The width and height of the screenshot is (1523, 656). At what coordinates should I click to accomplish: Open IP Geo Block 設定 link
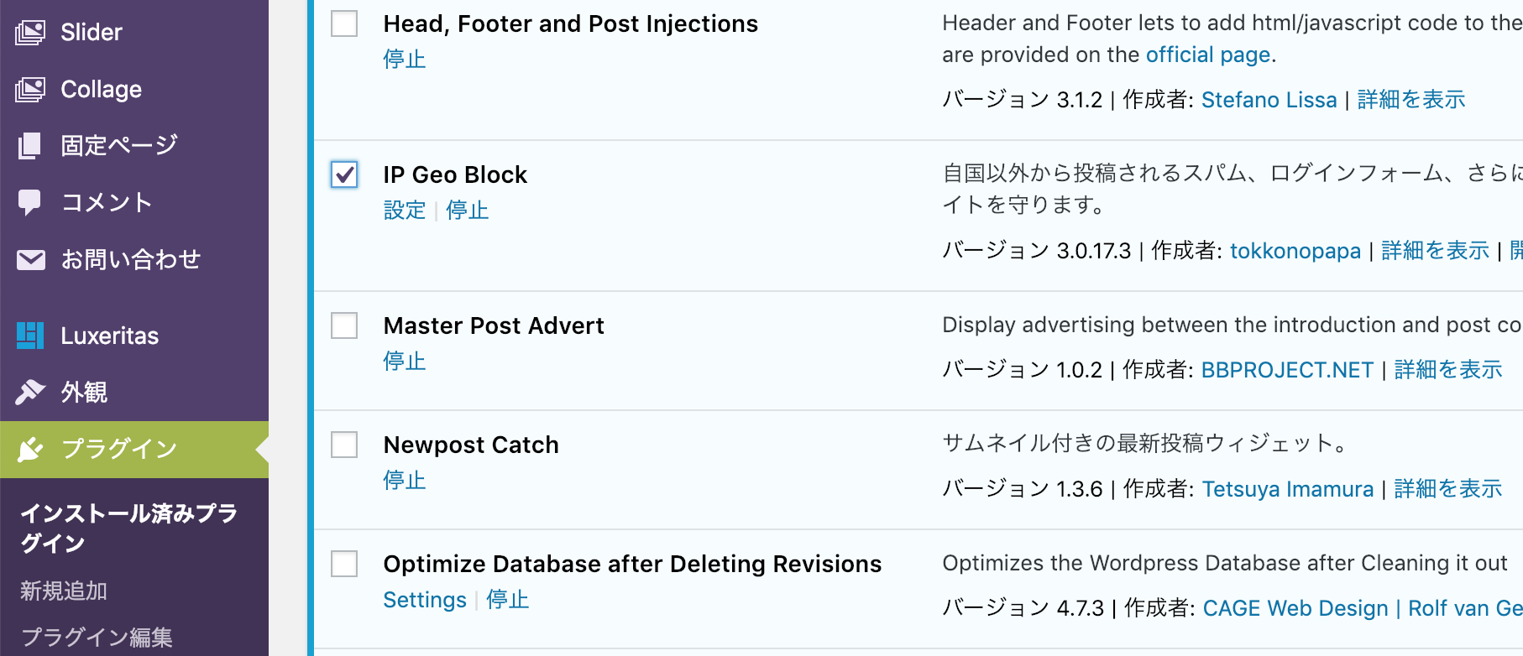[x=405, y=210]
